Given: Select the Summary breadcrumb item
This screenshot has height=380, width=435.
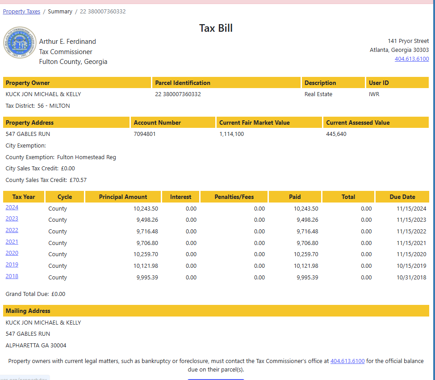Looking at the screenshot, I should pyautogui.click(x=60, y=12).
